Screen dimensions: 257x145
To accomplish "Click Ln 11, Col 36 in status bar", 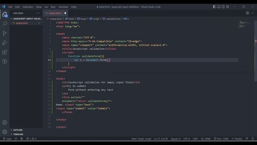I will (161, 139).
